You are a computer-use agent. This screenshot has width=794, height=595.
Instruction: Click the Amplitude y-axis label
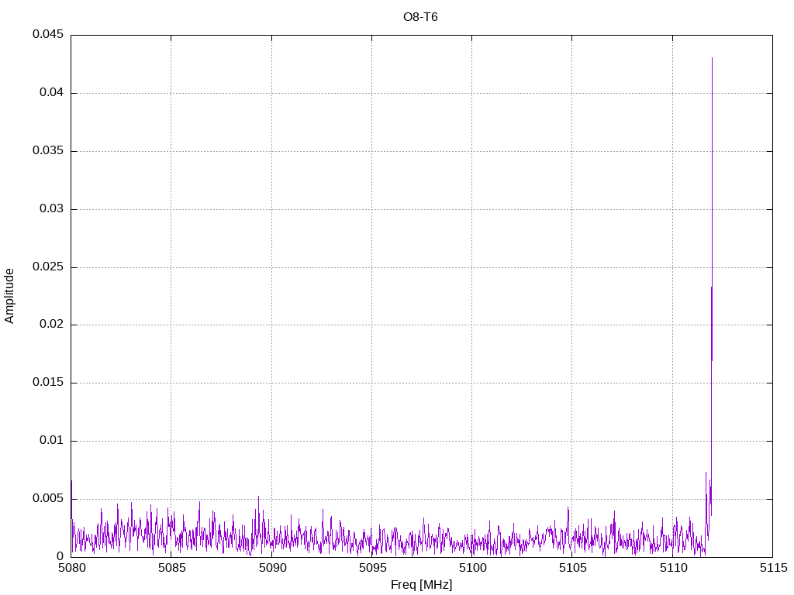pos(9,296)
